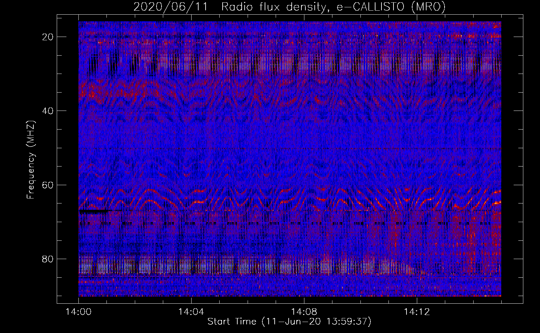This screenshot has height=333, width=540.
Task: Click the 20 MHz frequency tick label
Action: [x=48, y=37]
